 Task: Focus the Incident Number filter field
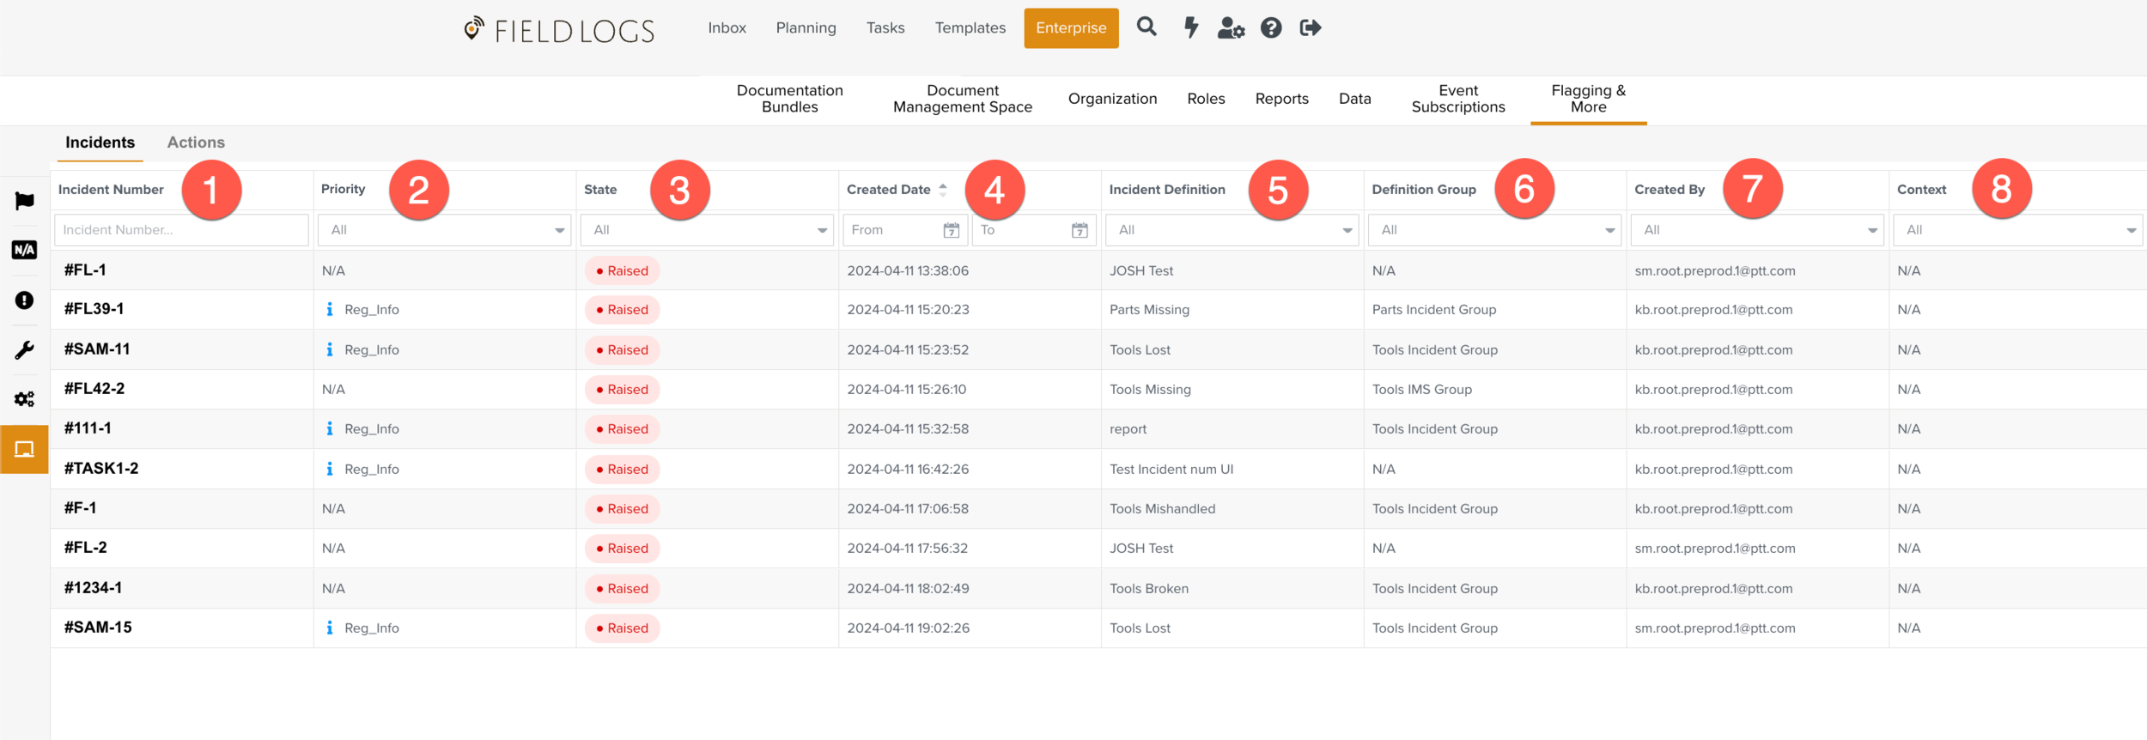[x=181, y=230]
